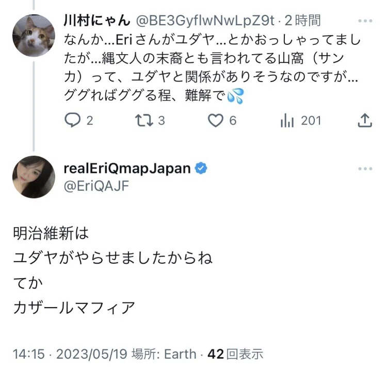This screenshot has width=387, height=371.
Task: Retweet 川村にゃん's tweet
Action: click(x=144, y=120)
